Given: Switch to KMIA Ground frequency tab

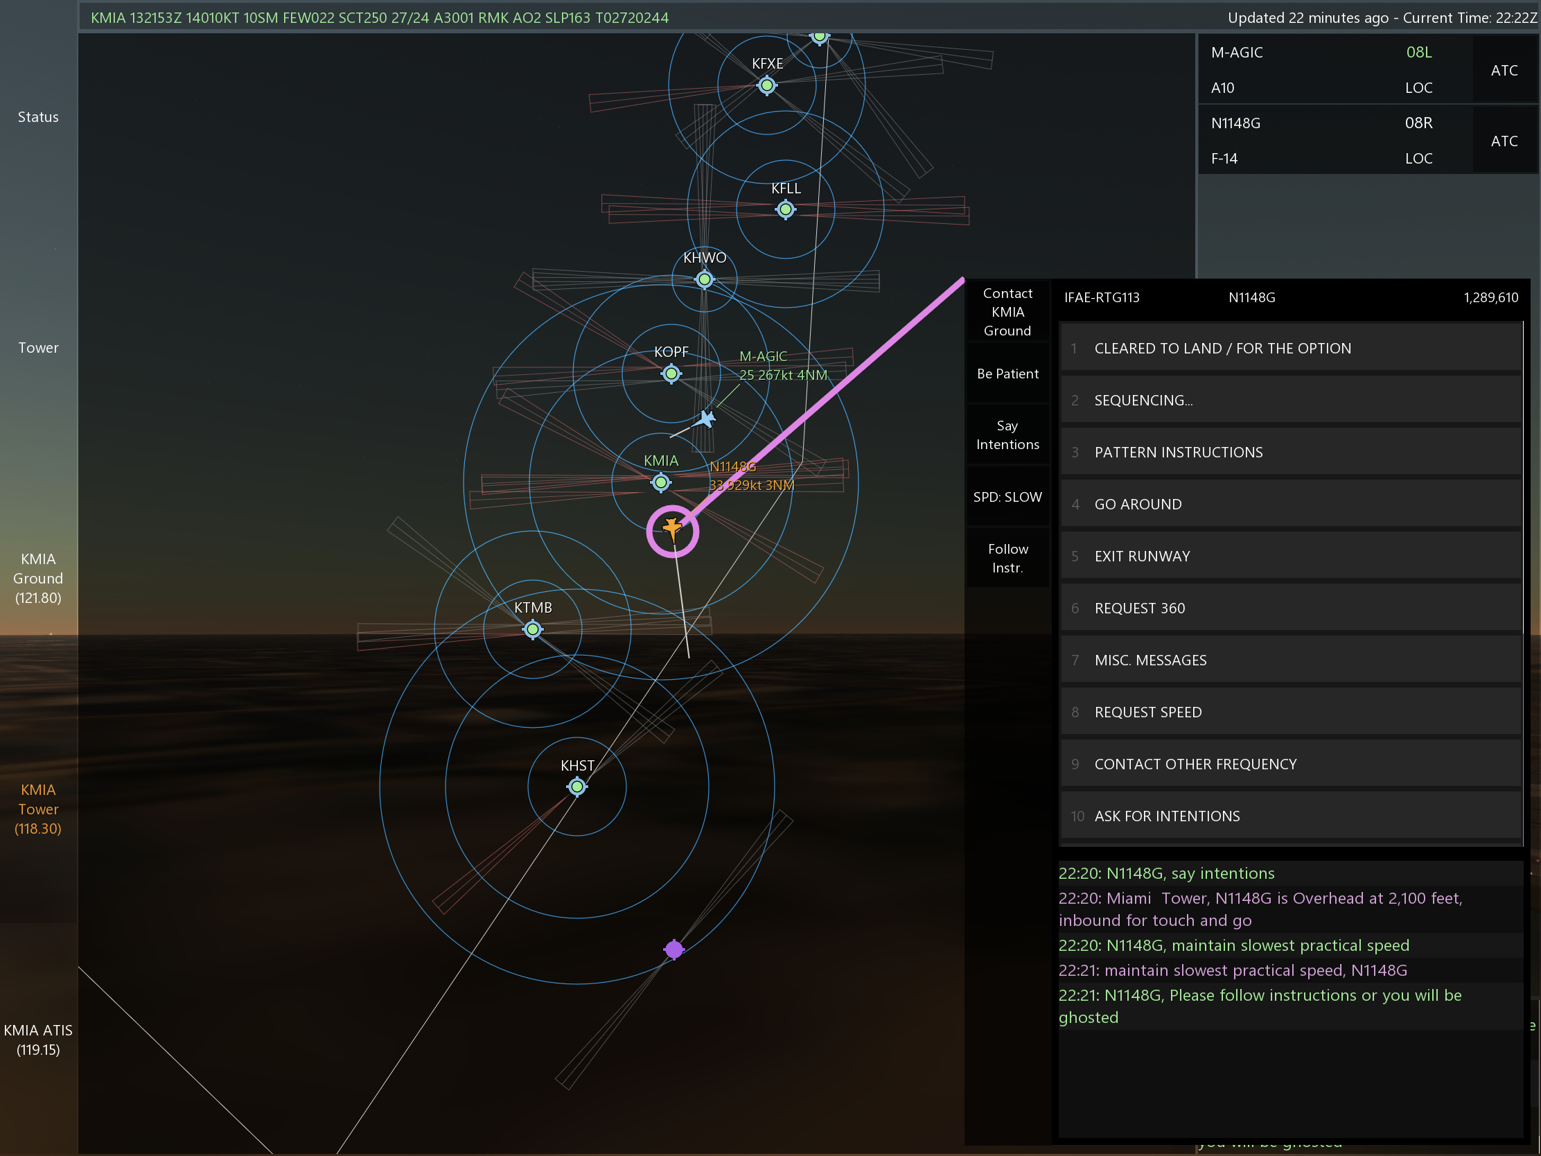Looking at the screenshot, I should coord(38,579).
